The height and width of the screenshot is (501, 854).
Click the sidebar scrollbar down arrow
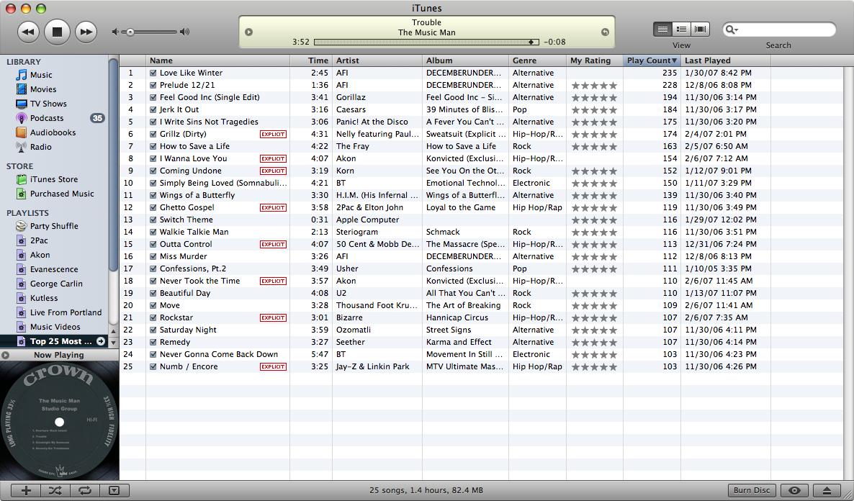click(x=113, y=343)
